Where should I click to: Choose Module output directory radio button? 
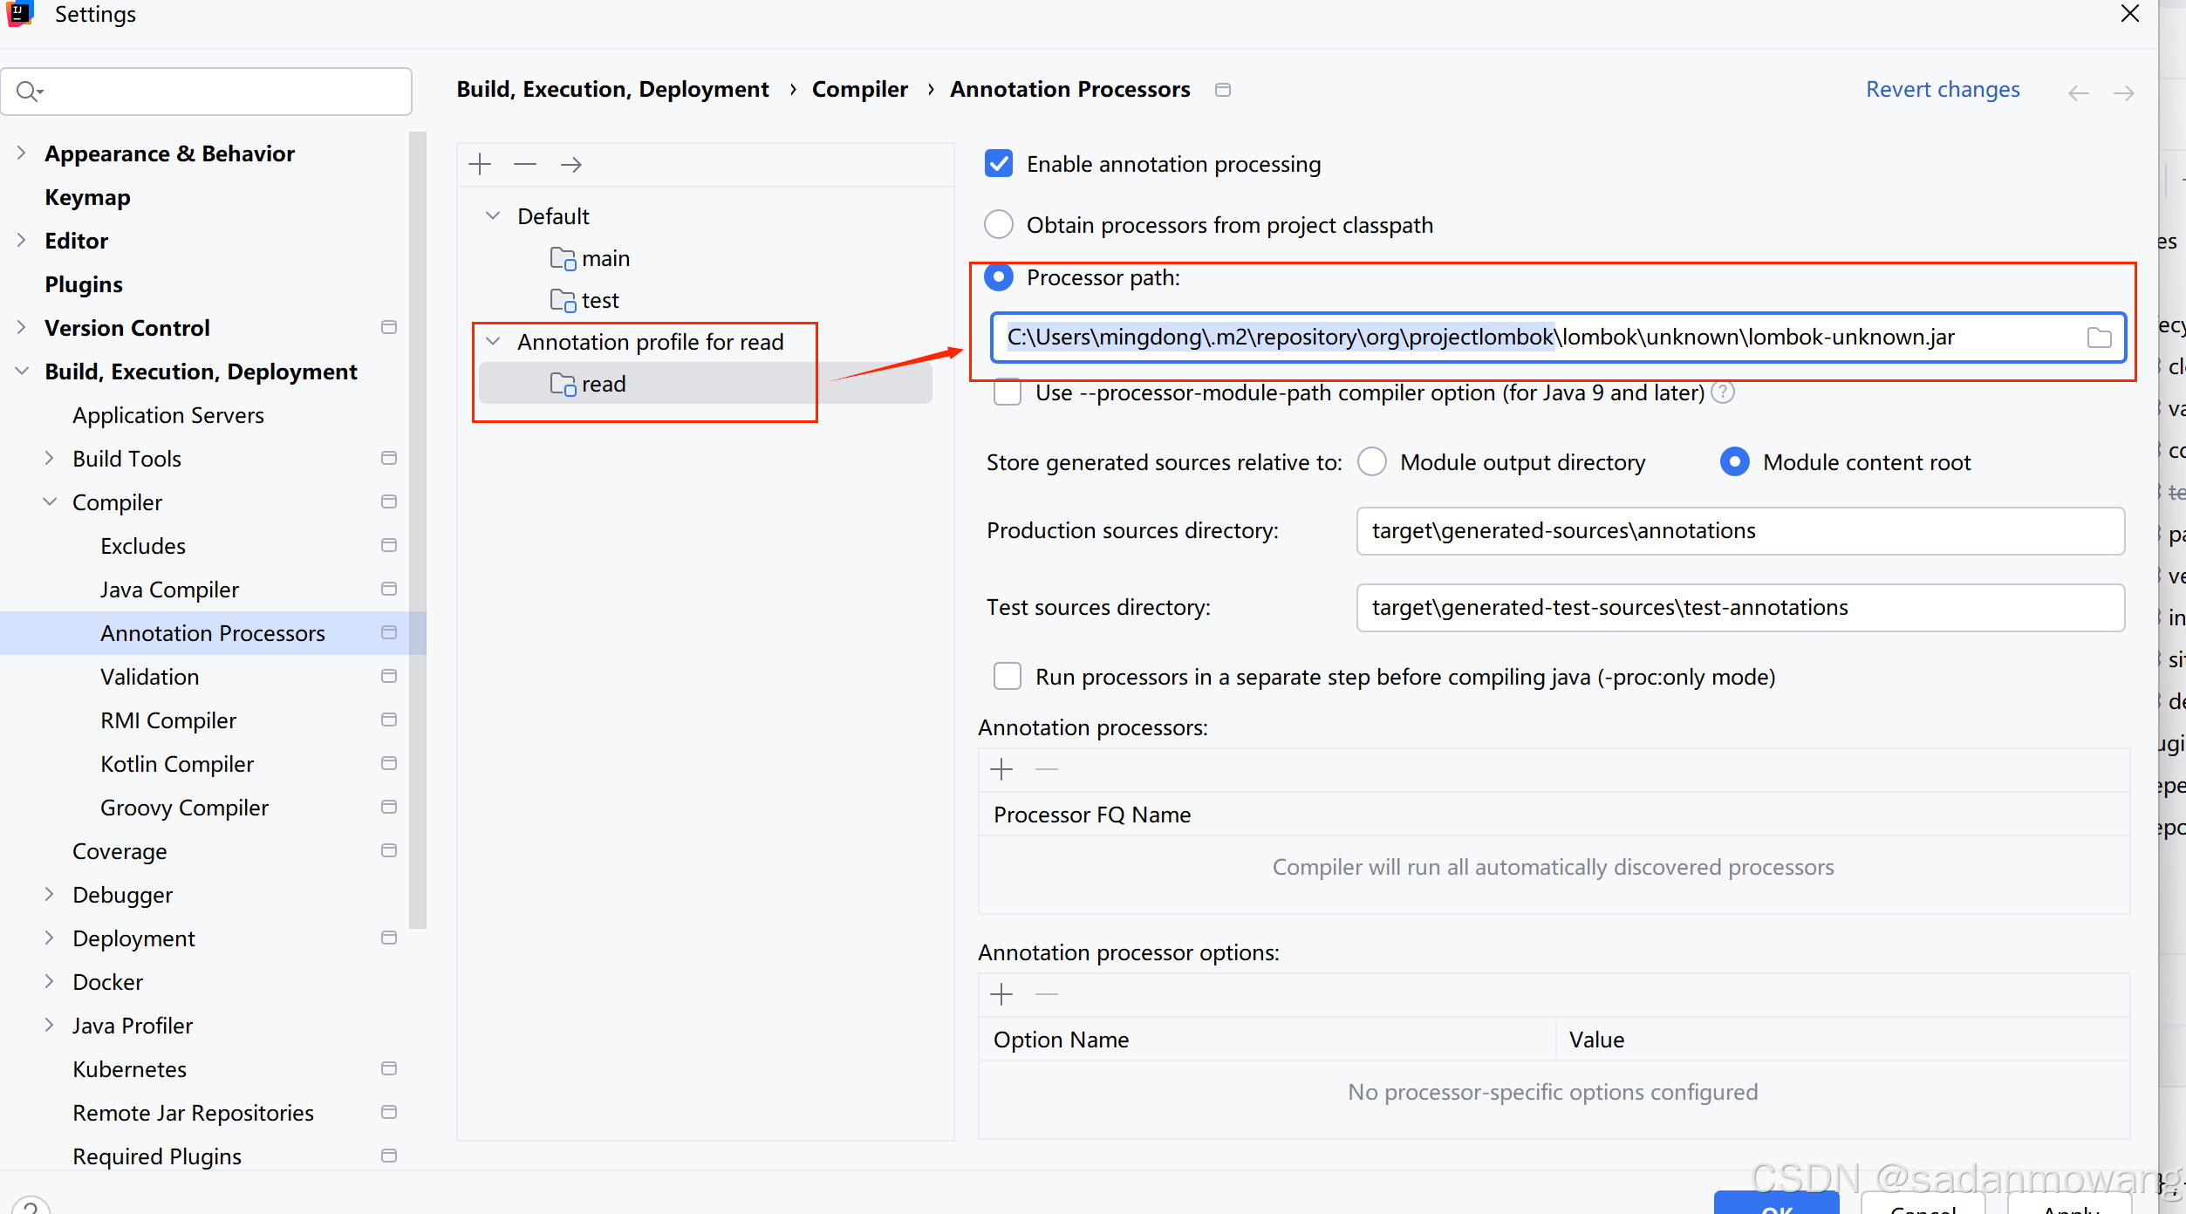(x=1372, y=462)
